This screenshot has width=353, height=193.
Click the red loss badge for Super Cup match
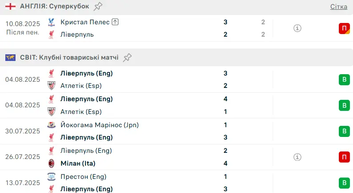coord(344,28)
